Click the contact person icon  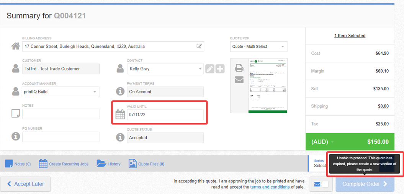pyautogui.click(x=120, y=69)
